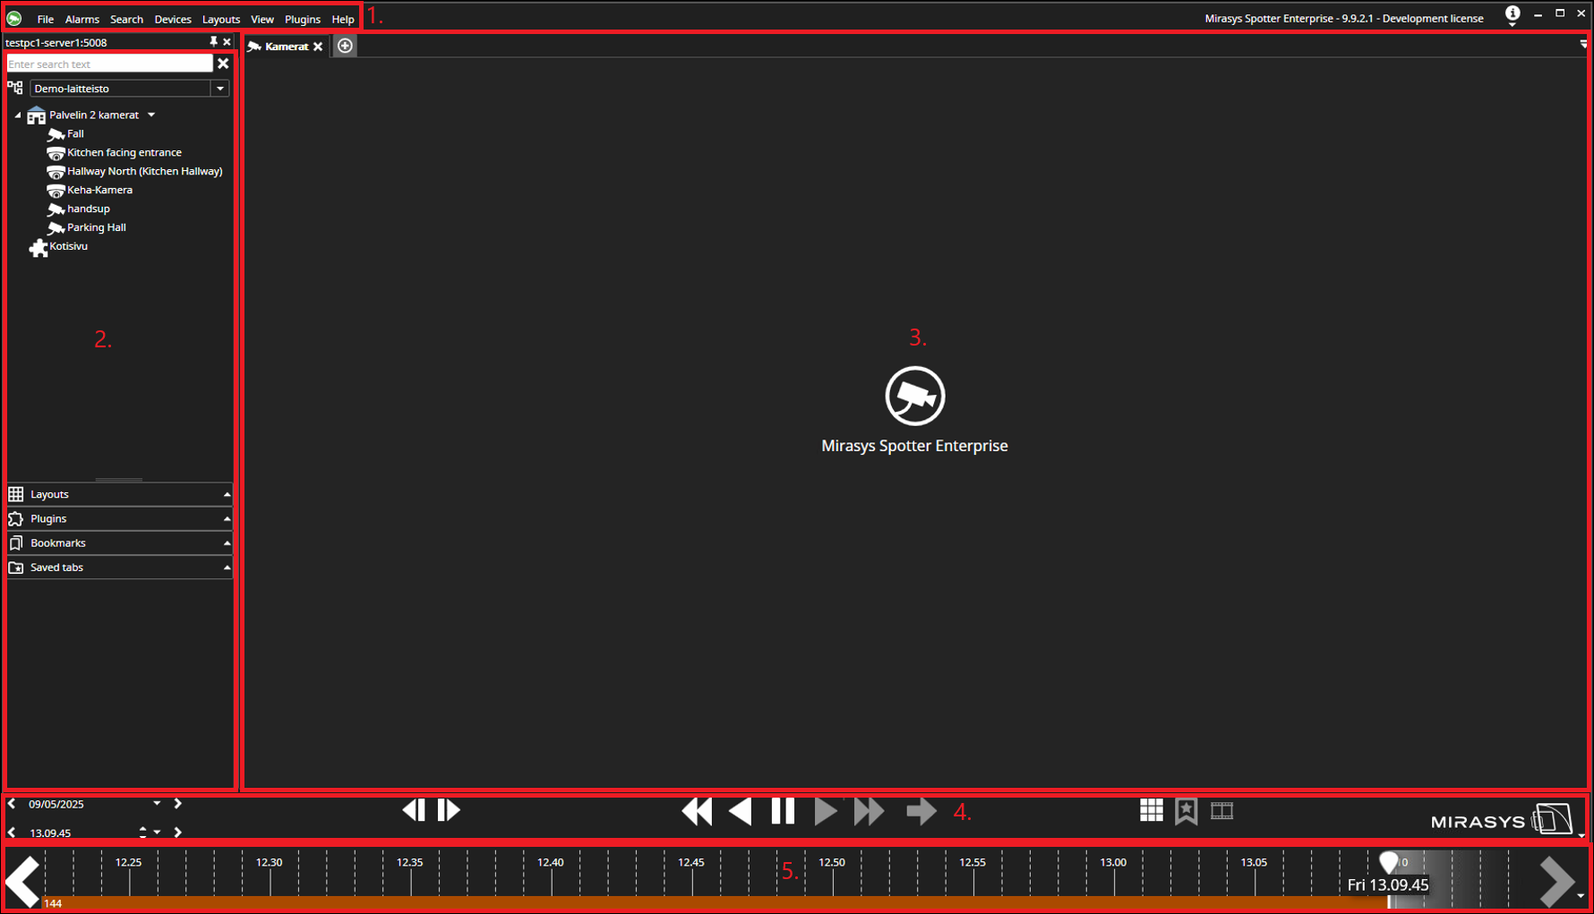Open the Alarms menu

[x=81, y=19]
